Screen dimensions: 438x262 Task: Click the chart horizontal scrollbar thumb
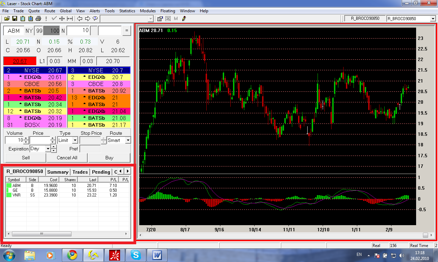[426, 235]
